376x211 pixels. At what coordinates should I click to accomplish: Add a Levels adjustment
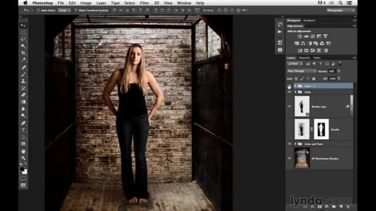tap(306, 36)
